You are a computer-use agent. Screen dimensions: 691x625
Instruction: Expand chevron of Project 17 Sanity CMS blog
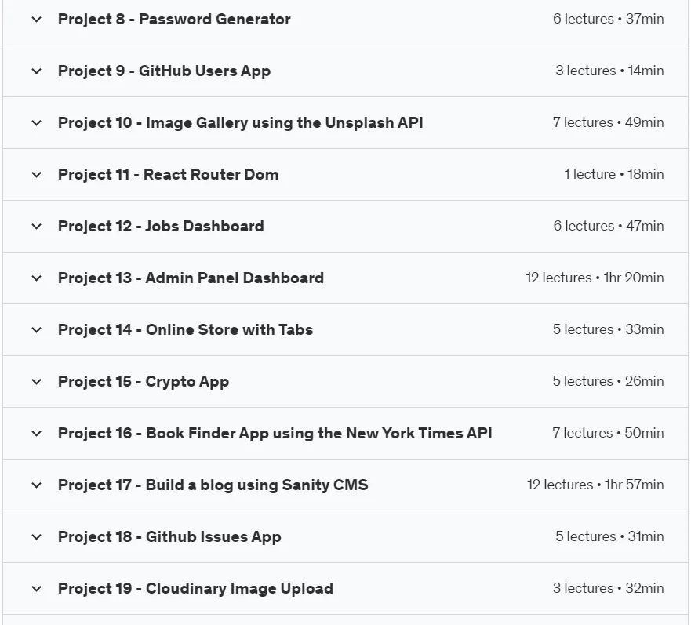click(x=37, y=485)
